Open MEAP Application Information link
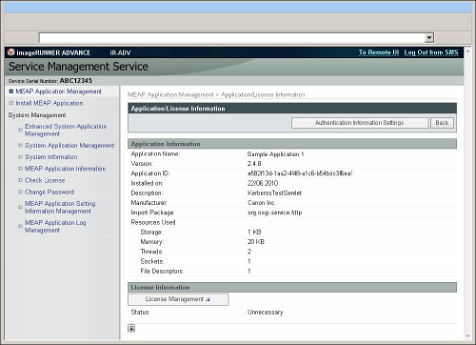Viewport: 476px width, 345px height. pyautogui.click(x=65, y=169)
